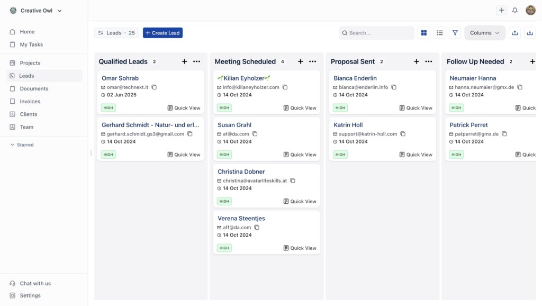The width and height of the screenshot is (542, 306).
Task: Click the HIGH priority badge on Katrin Holl
Action: (340, 155)
